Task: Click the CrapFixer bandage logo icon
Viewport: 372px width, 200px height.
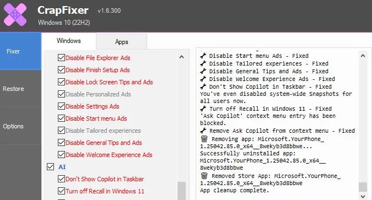Action: pyautogui.click(x=15, y=15)
